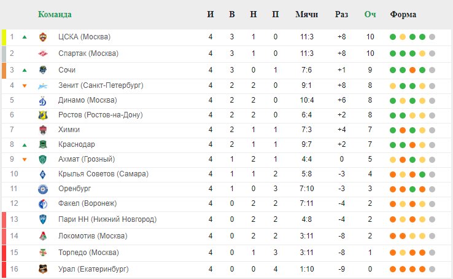Click the Krasnodar club logo
Viewport: 453px width, 279px height.
tap(43, 144)
